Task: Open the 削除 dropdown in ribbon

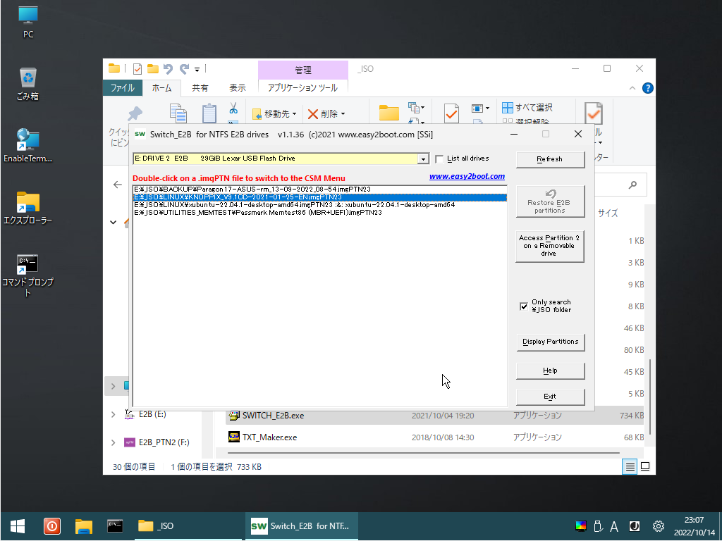Action: pos(326,113)
